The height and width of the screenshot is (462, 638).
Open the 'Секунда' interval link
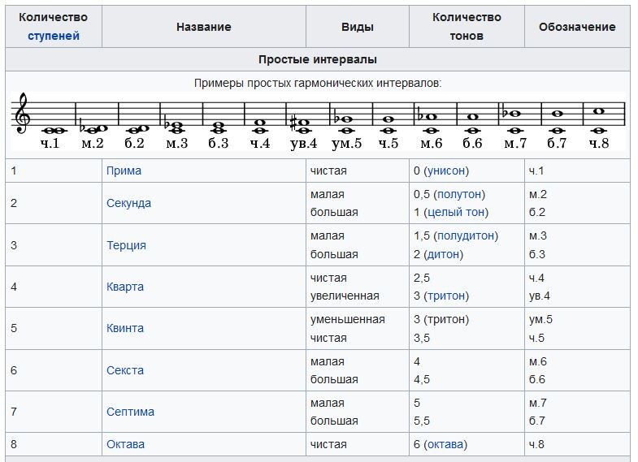pos(128,203)
